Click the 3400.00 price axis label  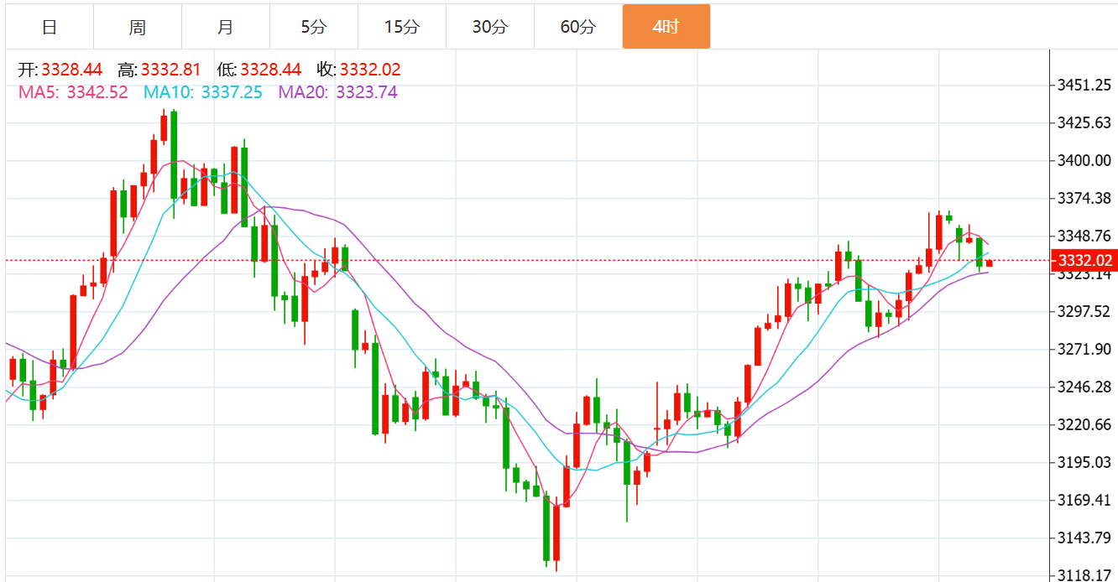click(1084, 160)
